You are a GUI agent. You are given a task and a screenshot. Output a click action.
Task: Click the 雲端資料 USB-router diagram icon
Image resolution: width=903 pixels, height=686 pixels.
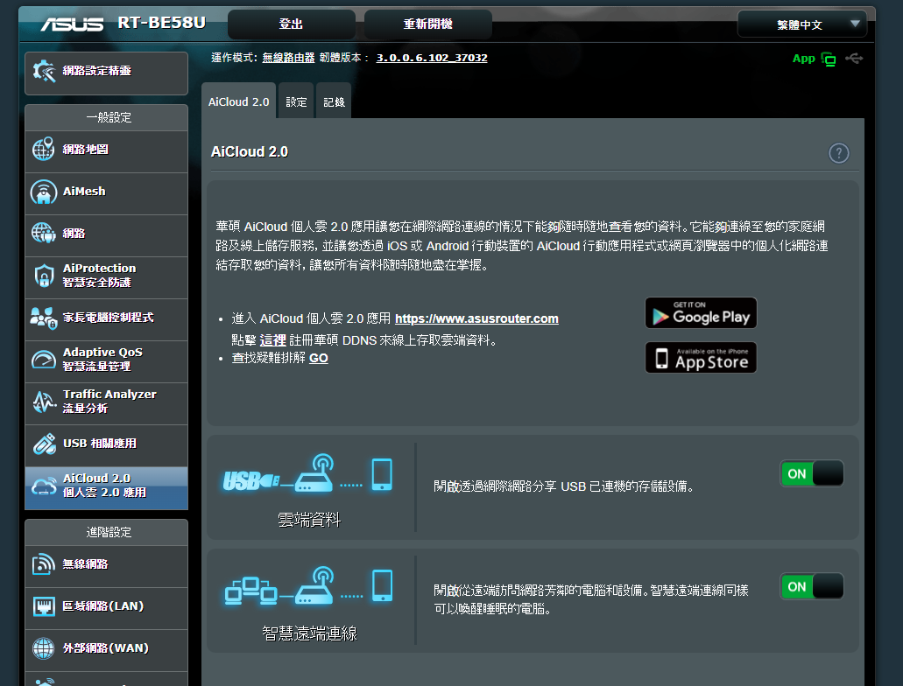coord(307,473)
